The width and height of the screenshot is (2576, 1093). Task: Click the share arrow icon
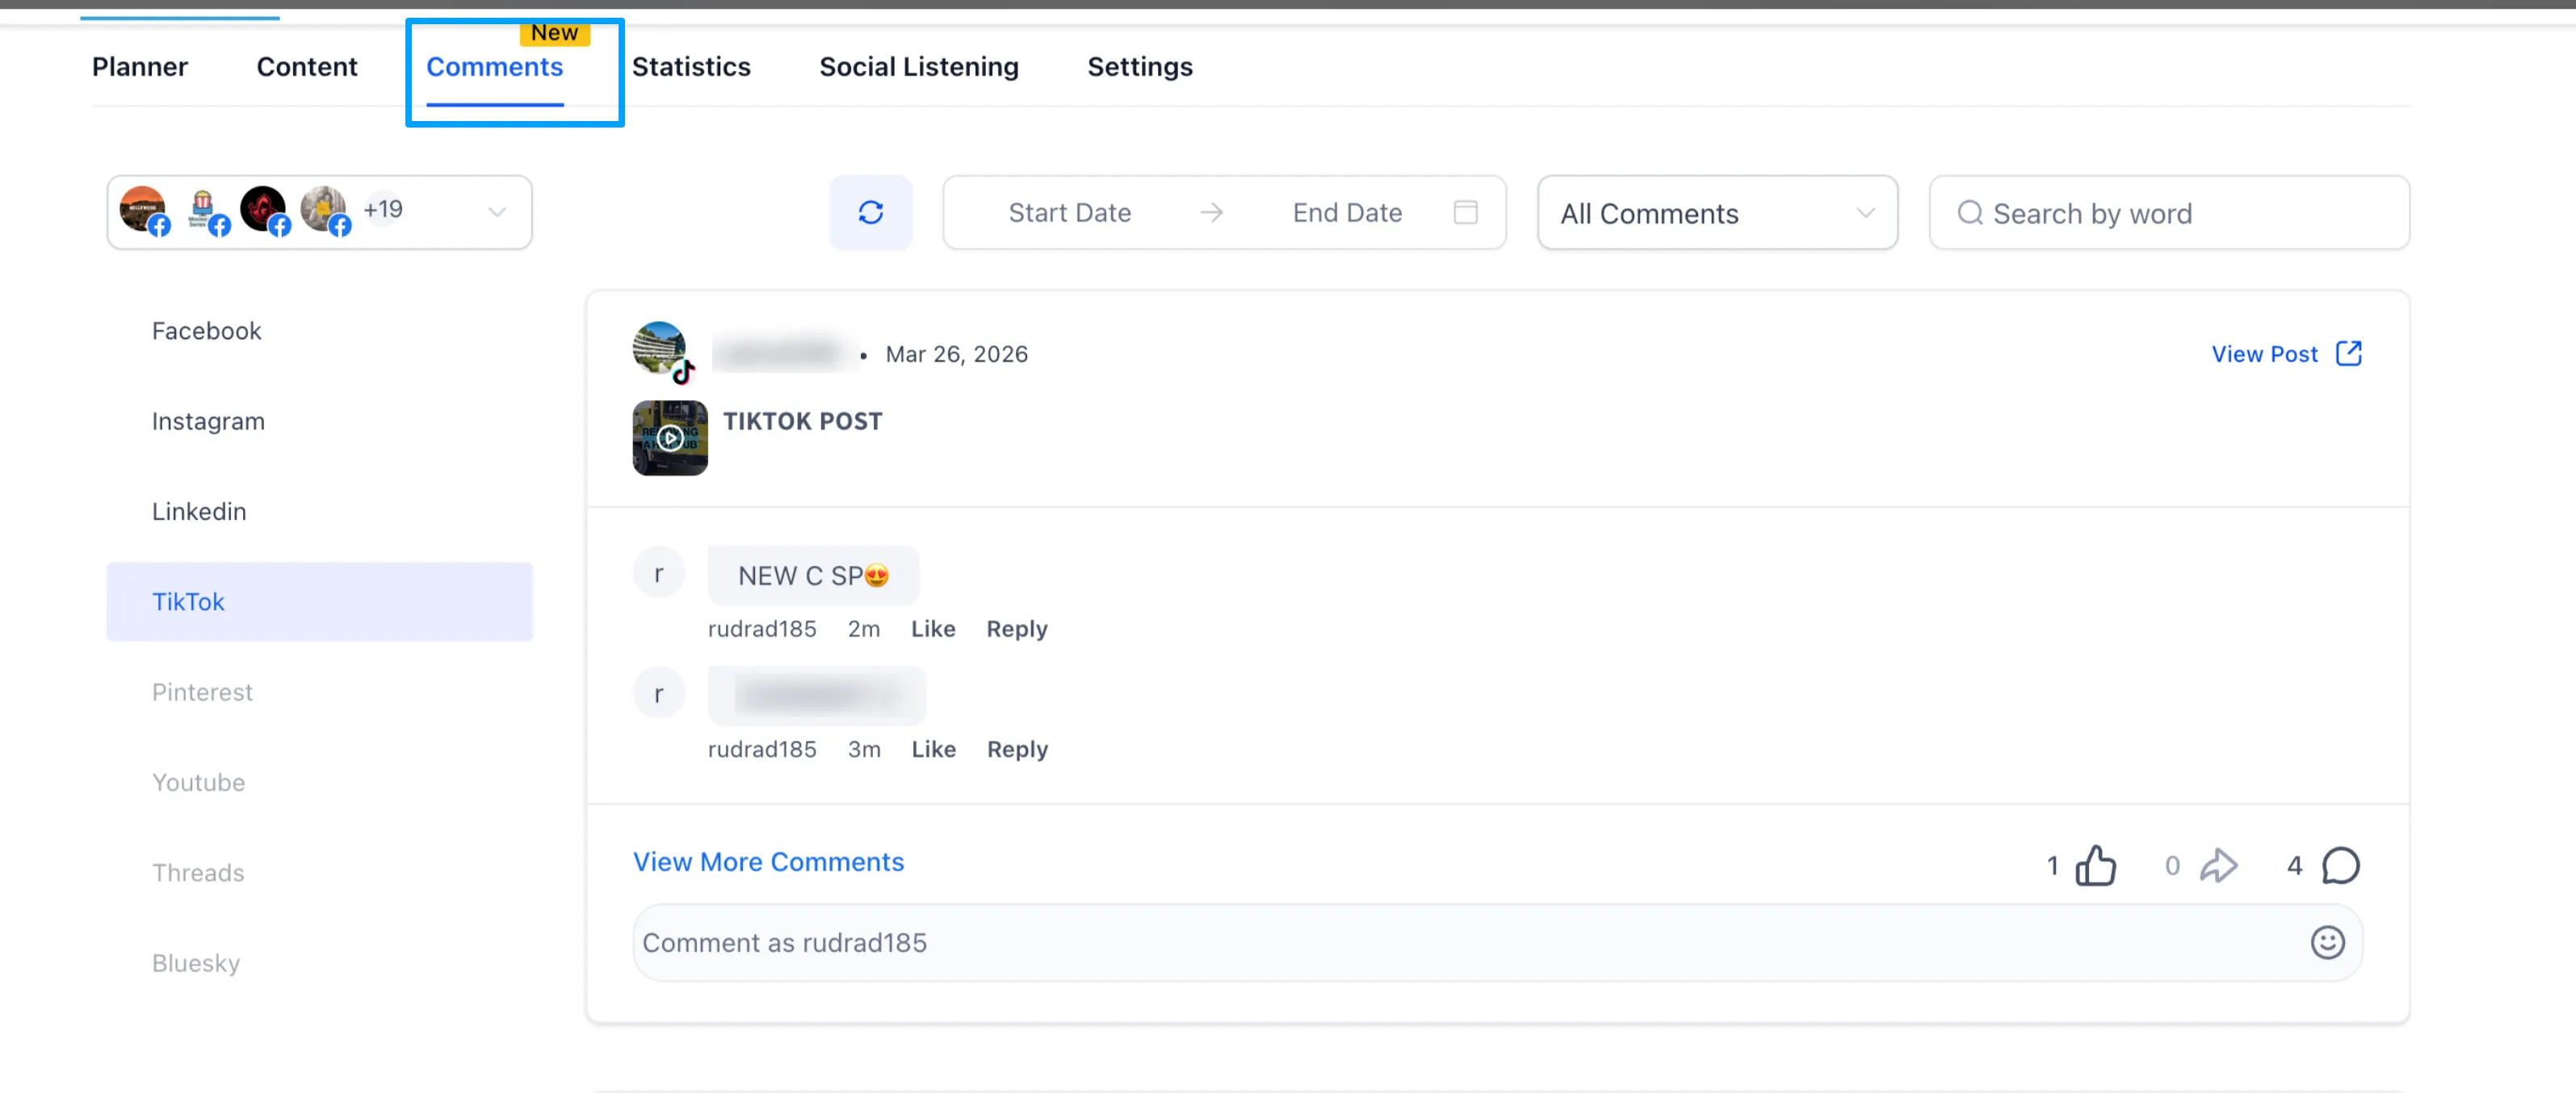2220,865
